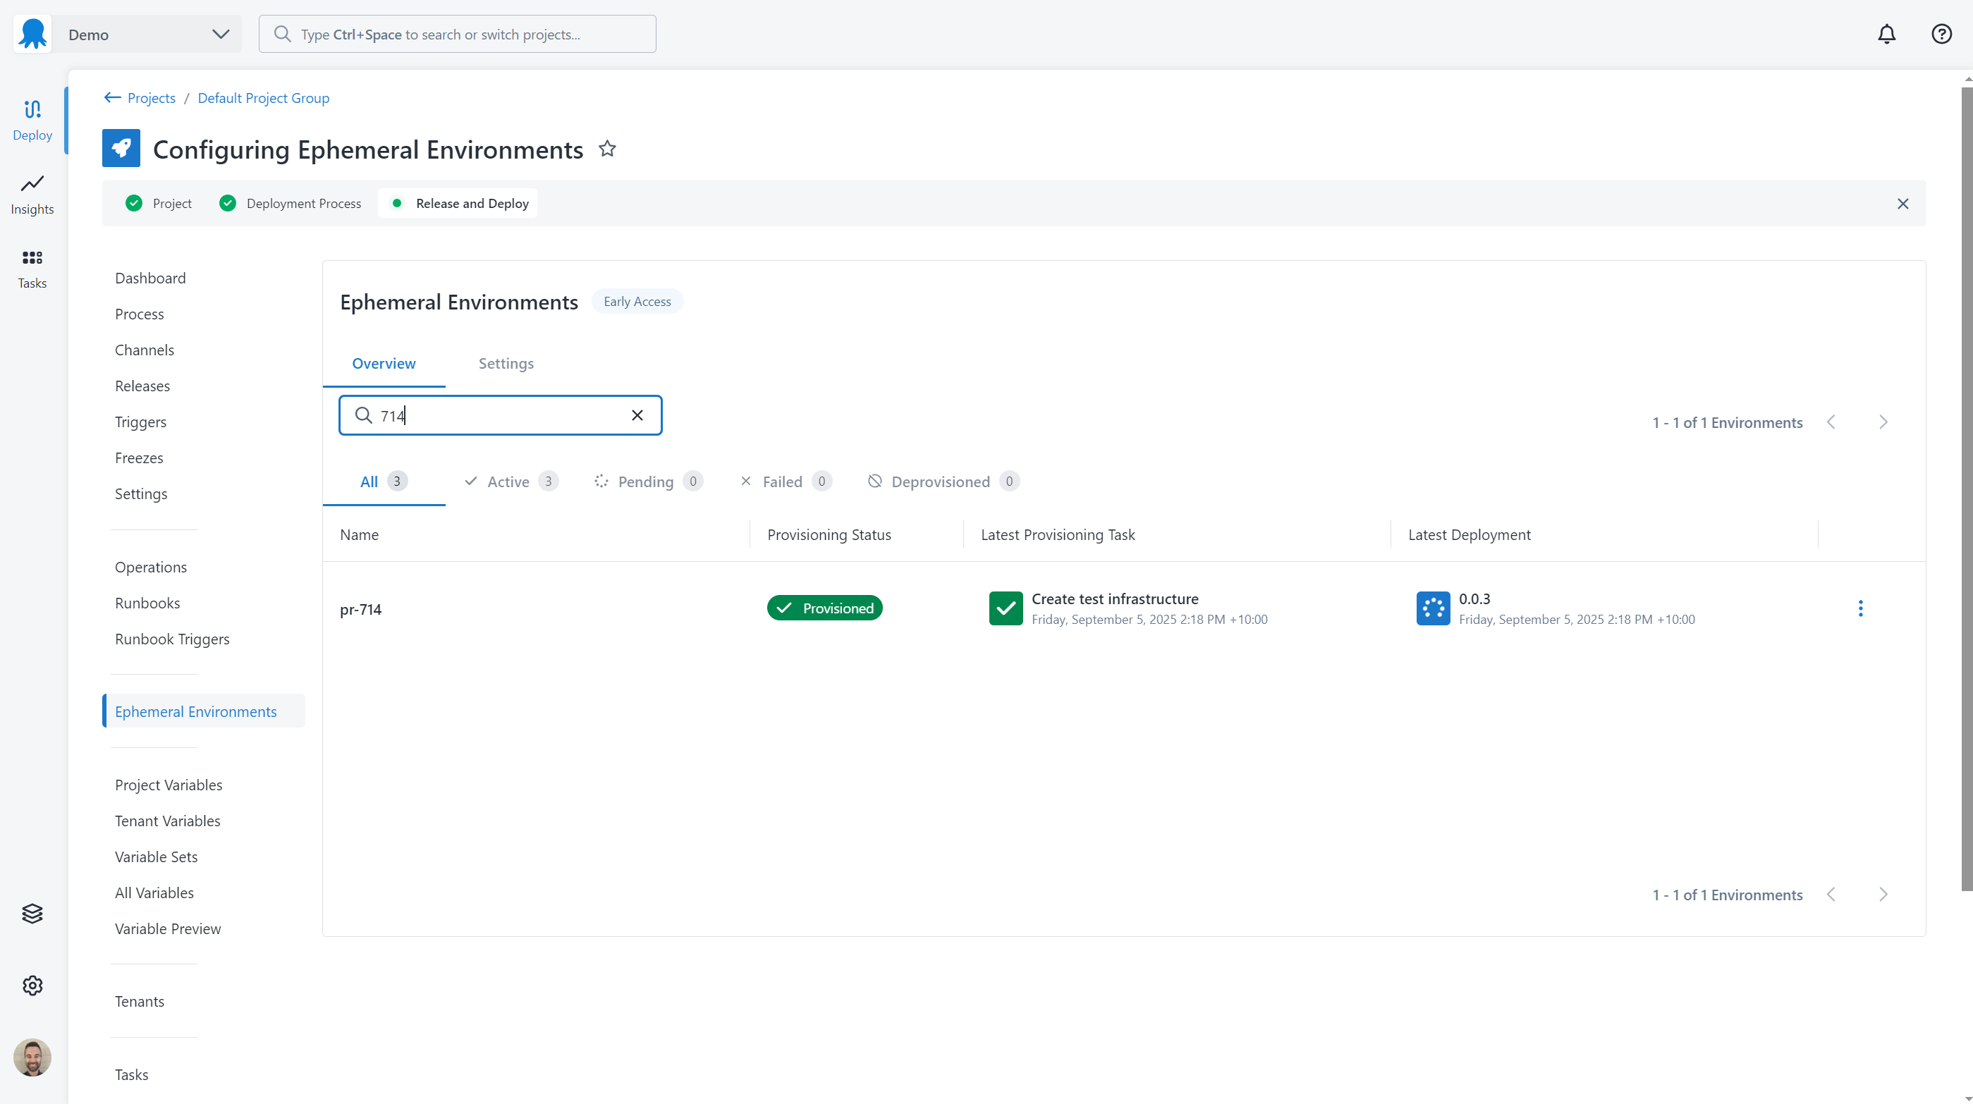Click the Early Access badge
Viewport: 1973px width, 1104px height.
click(x=637, y=302)
